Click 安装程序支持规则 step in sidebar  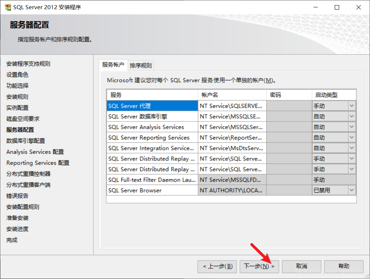coord(28,64)
